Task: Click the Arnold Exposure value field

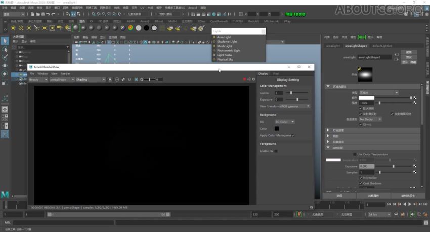Action: point(367,166)
